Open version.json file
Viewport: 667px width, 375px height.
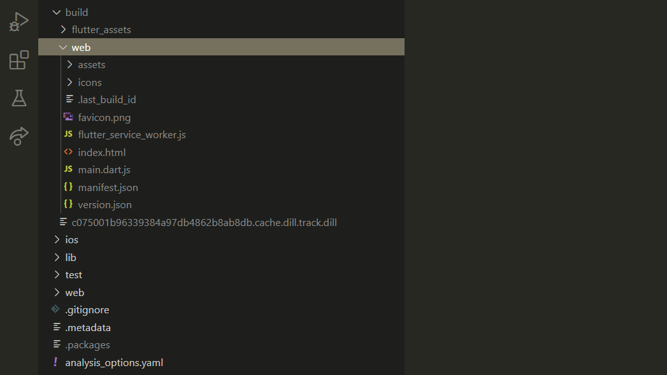pyautogui.click(x=104, y=204)
